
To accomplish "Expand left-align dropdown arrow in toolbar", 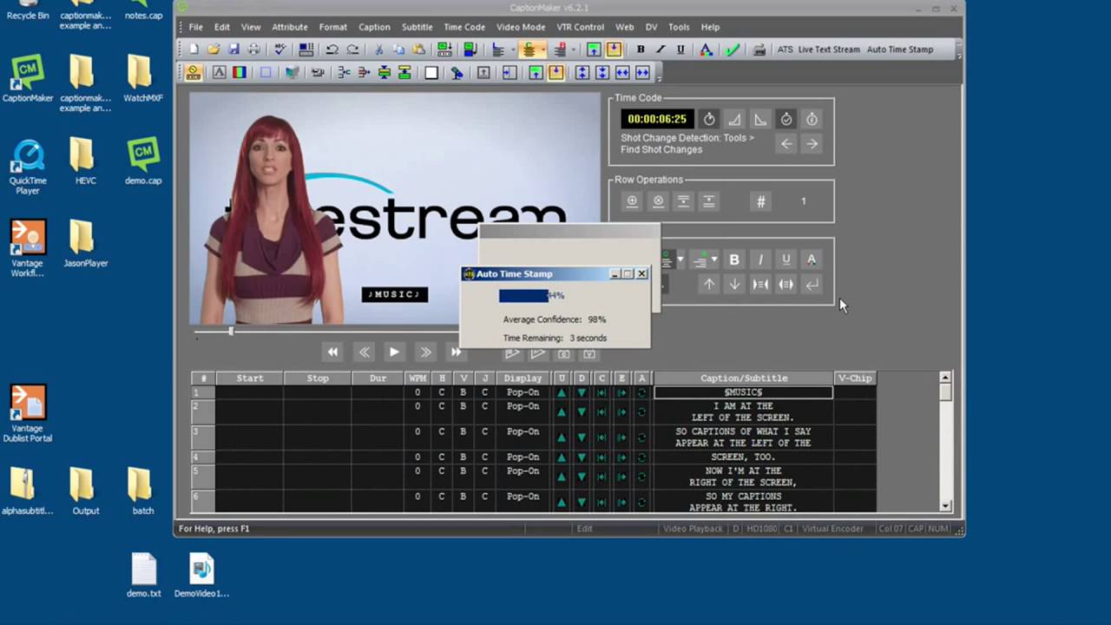I will pos(512,49).
